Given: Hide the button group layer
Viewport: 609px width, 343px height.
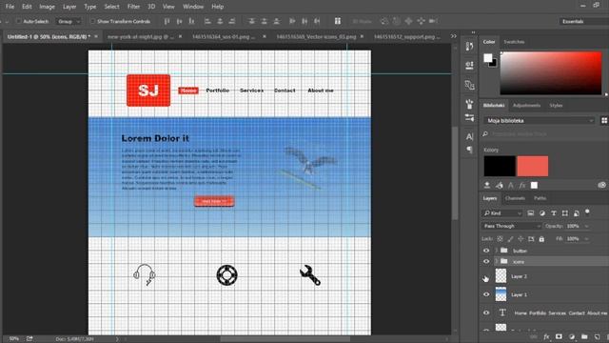Looking at the screenshot, I should coord(486,251).
